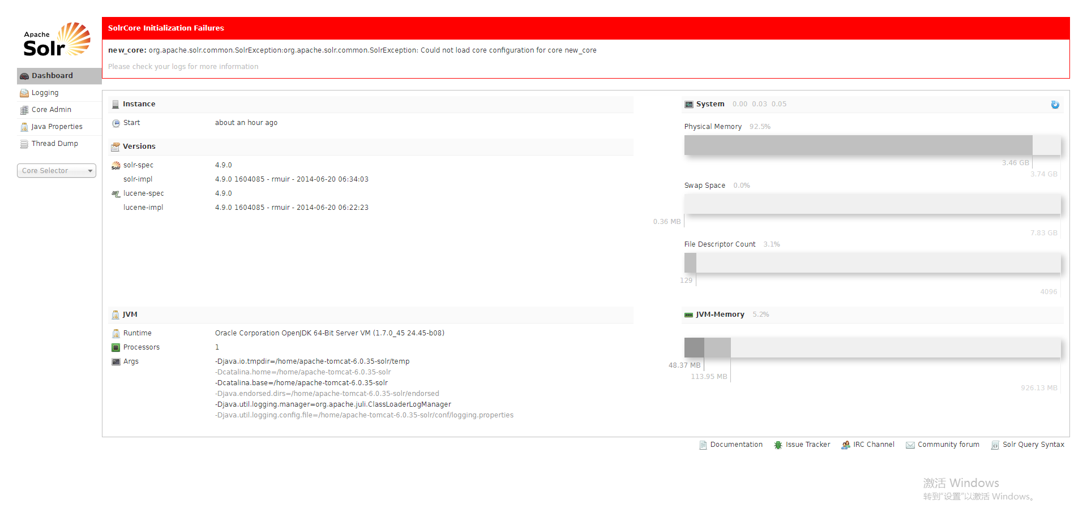Open the Issue Tracker link
The image size is (1087, 530).
pyautogui.click(x=808, y=445)
